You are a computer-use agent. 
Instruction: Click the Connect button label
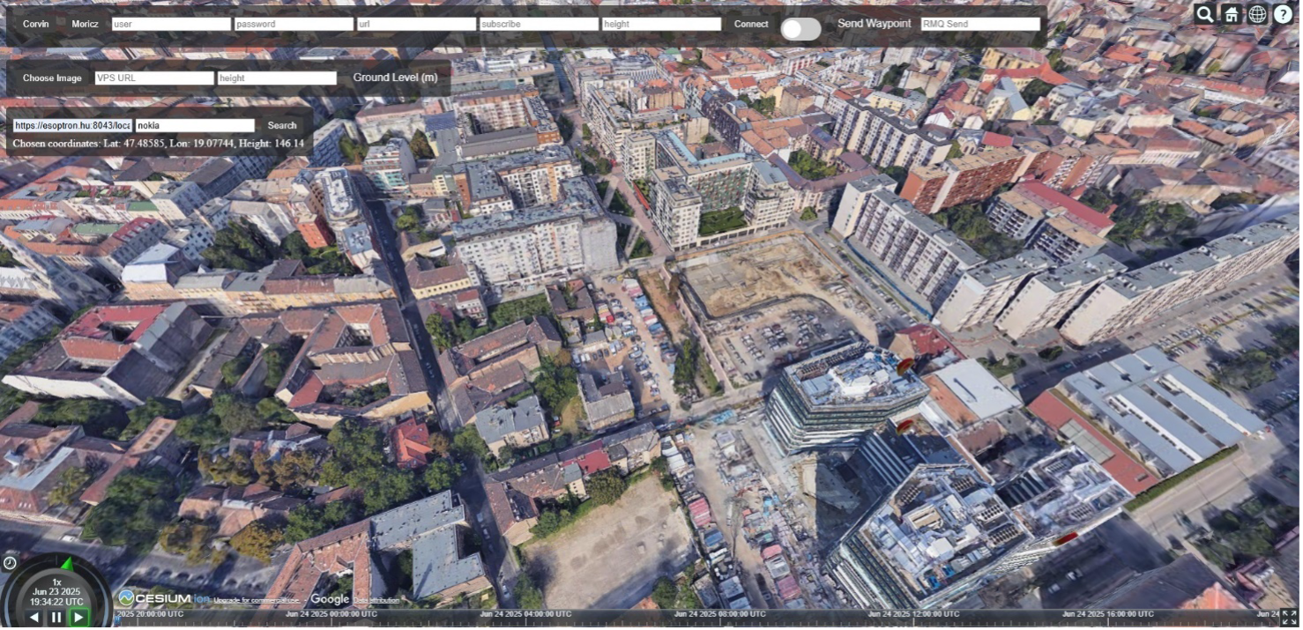(x=751, y=24)
